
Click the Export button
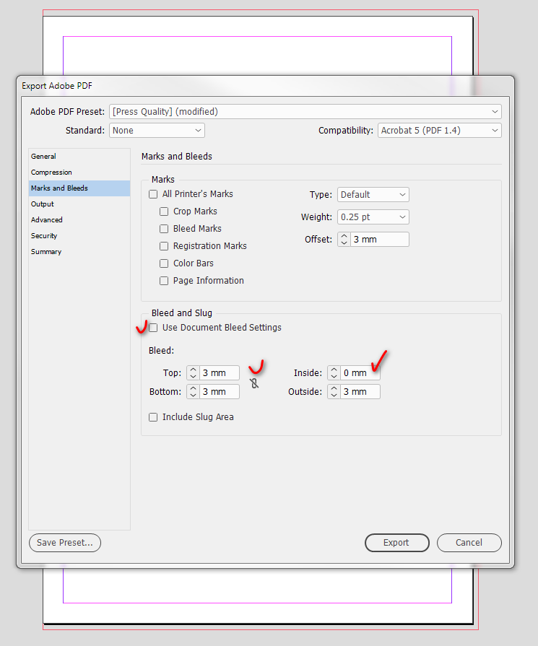[x=396, y=543]
